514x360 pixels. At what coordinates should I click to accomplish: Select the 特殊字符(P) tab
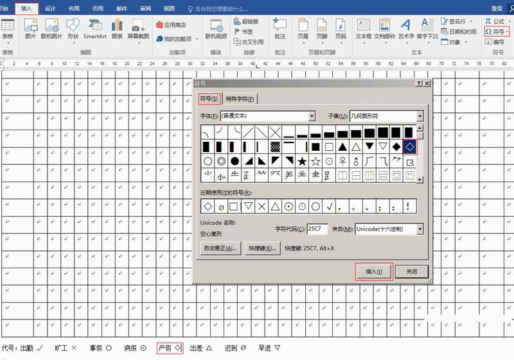click(240, 99)
